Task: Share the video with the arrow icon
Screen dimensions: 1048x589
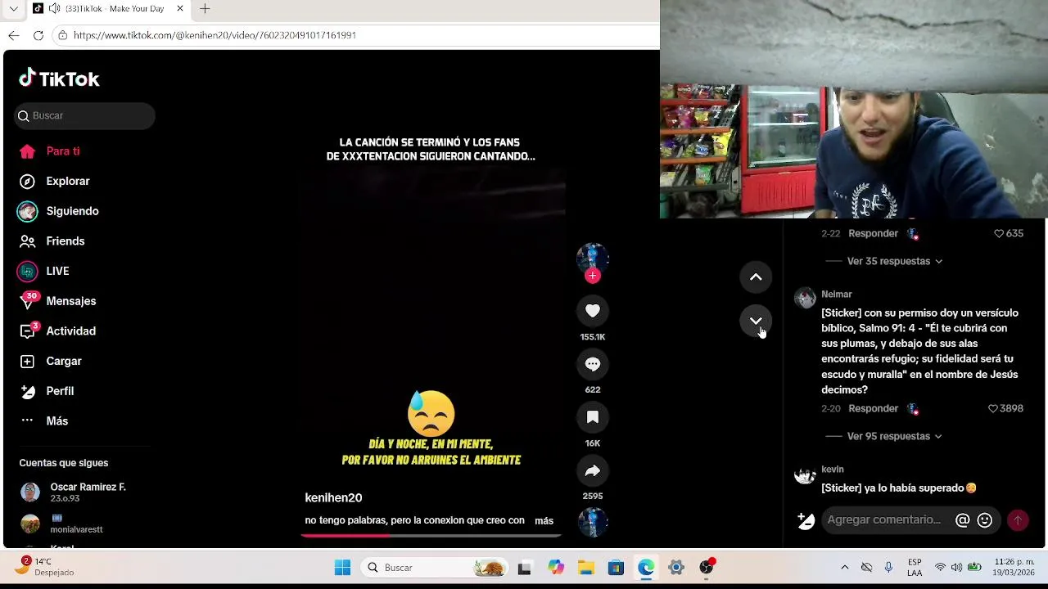Action: click(x=593, y=470)
